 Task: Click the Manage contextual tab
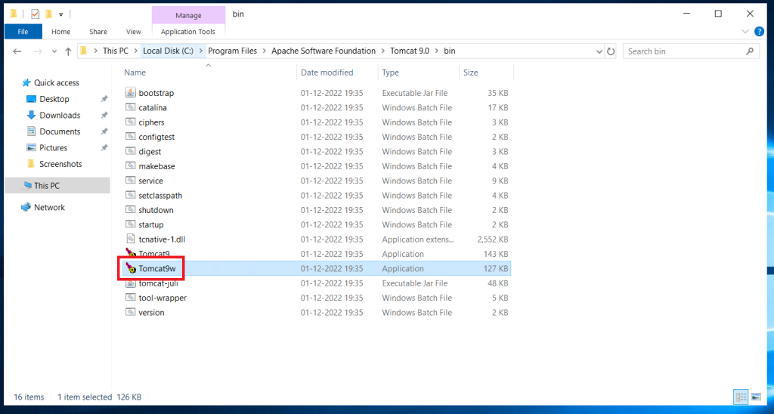click(188, 15)
